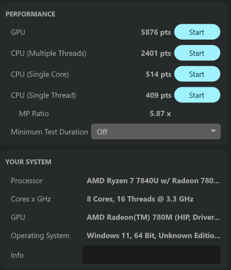The image size is (231, 270).
Task: Click the MP Ratio 5.87 x value
Action: click(160, 113)
